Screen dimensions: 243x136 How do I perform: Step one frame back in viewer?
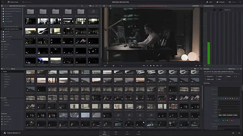pos(147,66)
